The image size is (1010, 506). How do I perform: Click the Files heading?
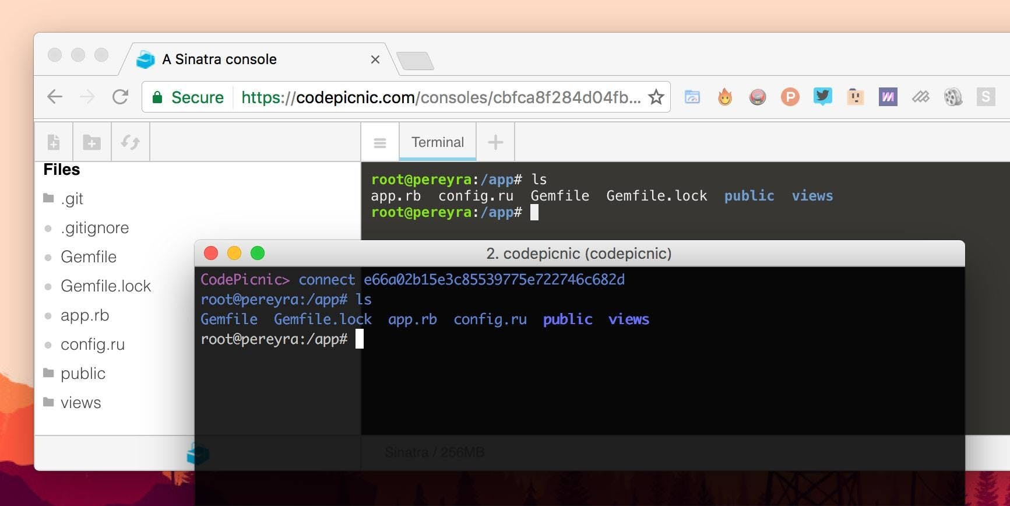tap(62, 170)
